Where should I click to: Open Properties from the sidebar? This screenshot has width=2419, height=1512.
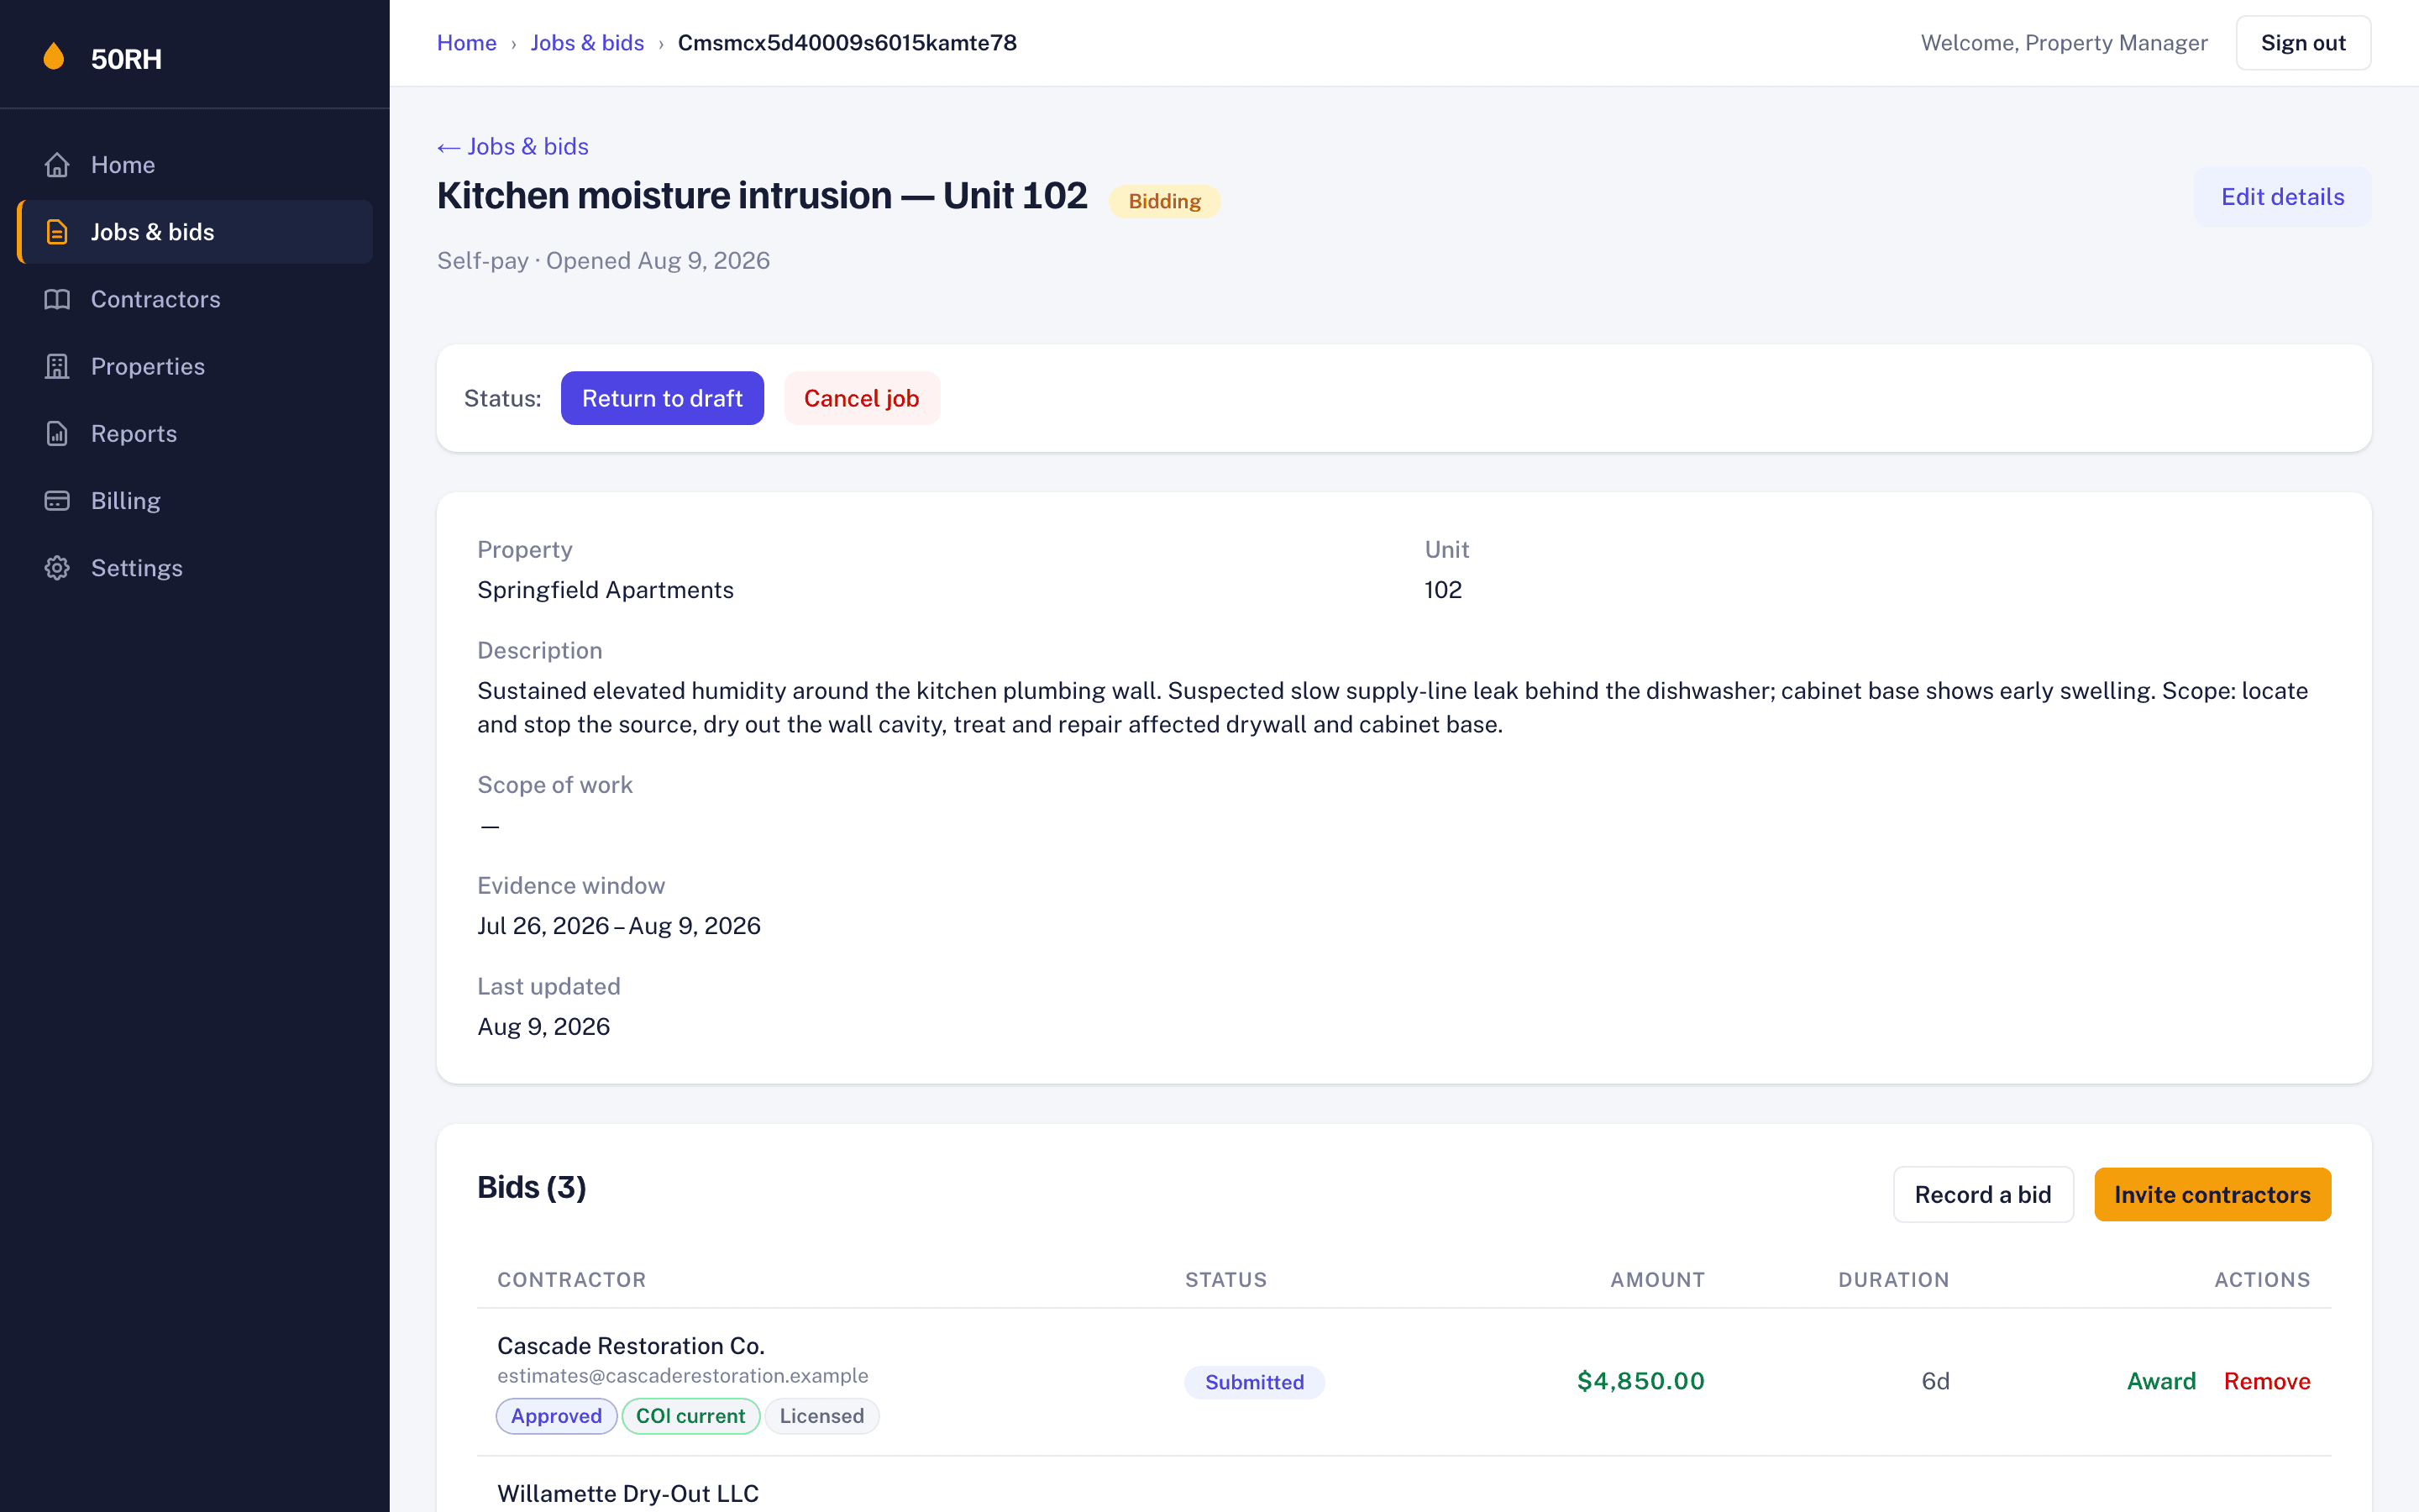(x=195, y=366)
